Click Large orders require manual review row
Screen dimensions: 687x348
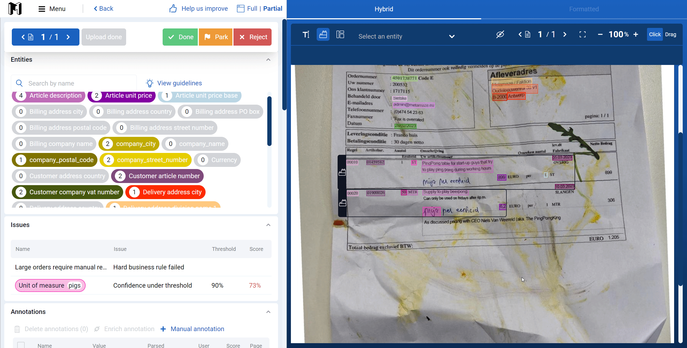tap(141, 267)
